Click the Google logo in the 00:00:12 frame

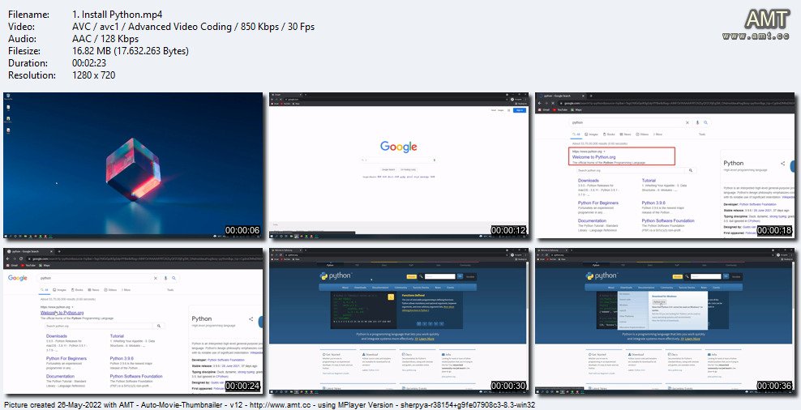tap(398, 147)
